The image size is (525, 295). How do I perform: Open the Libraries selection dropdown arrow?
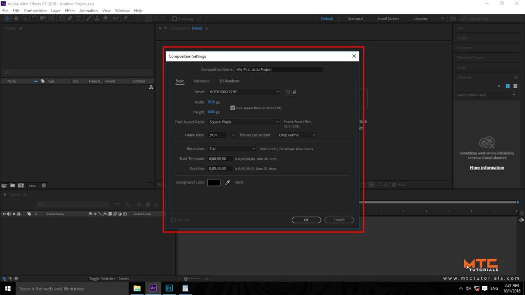point(499,86)
